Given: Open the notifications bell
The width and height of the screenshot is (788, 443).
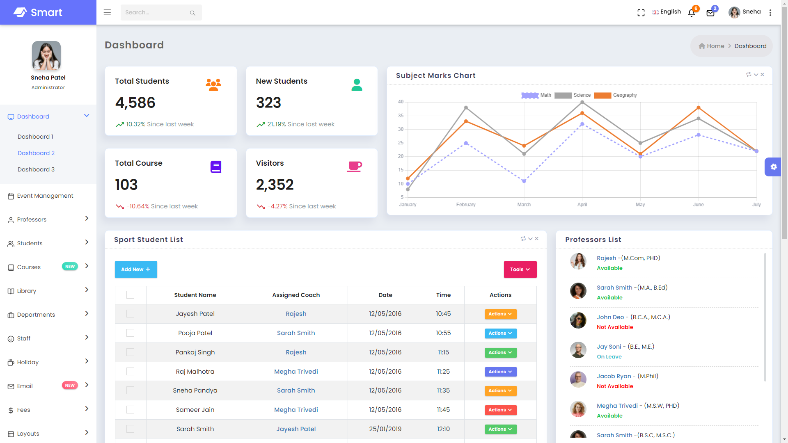Looking at the screenshot, I should coord(692,13).
